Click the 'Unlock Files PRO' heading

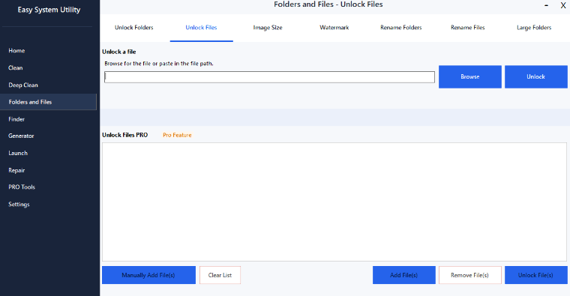pyautogui.click(x=124, y=135)
